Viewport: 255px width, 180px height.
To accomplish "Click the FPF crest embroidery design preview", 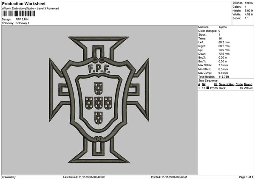I will [x=99, y=100].
